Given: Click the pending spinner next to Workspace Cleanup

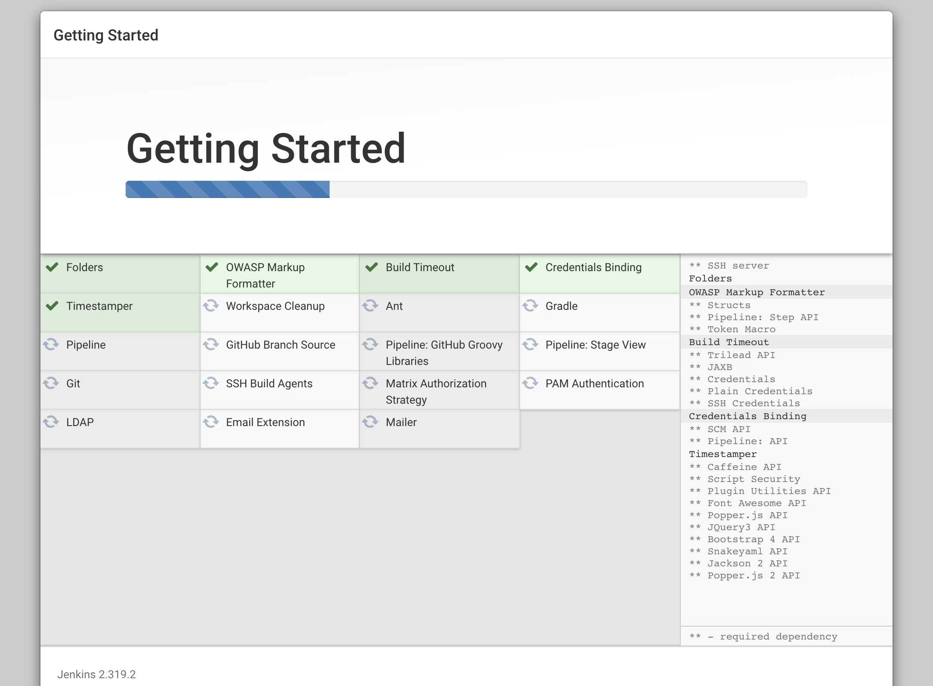Looking at the screenshot, I should click(x=211, y=306).
